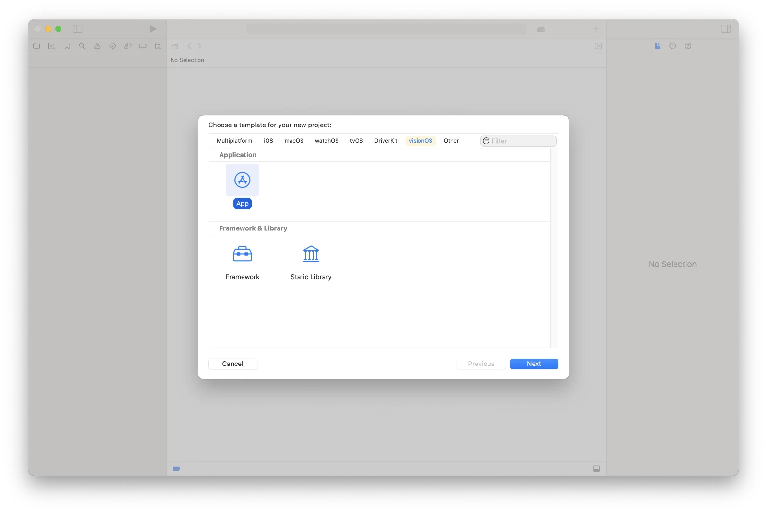Toggle the debug area button at bottom right

click(x=596, y=468)
